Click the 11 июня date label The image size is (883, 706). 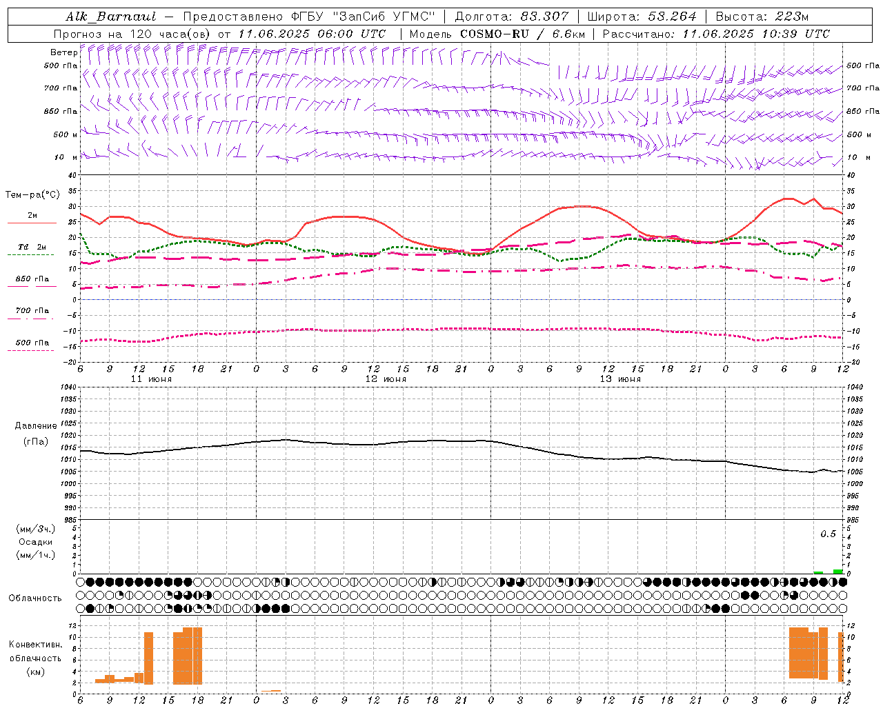tap(151, 379)
